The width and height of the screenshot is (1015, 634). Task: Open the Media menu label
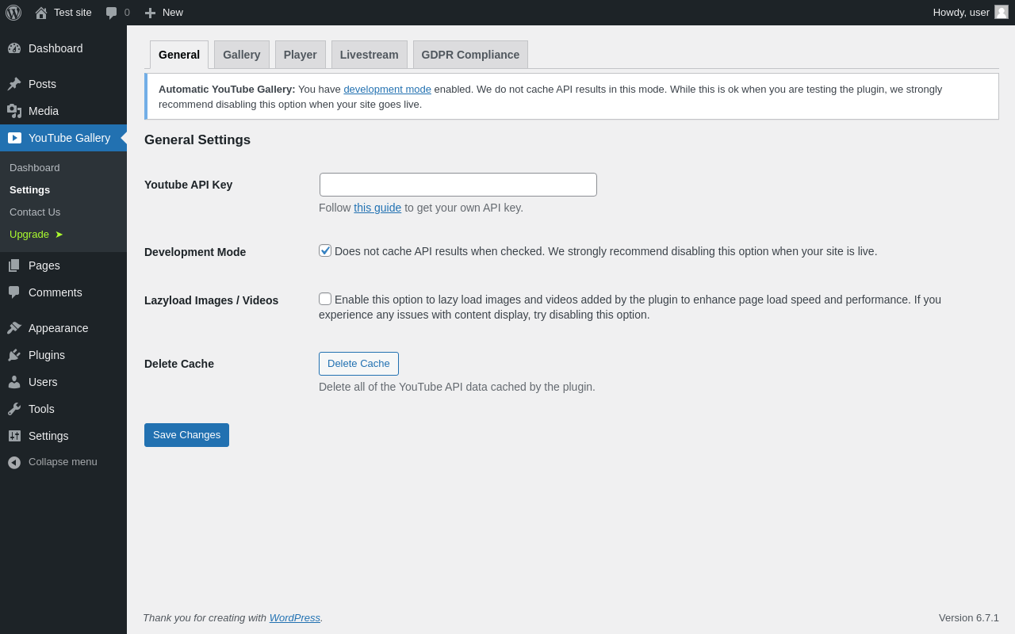(44, 111)
